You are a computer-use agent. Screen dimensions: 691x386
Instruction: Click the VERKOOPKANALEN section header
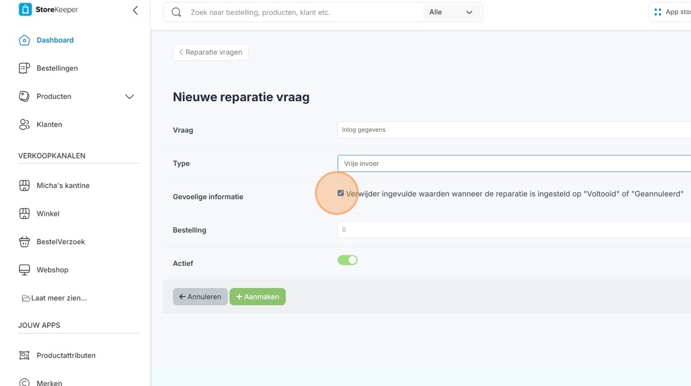[52, 156]
